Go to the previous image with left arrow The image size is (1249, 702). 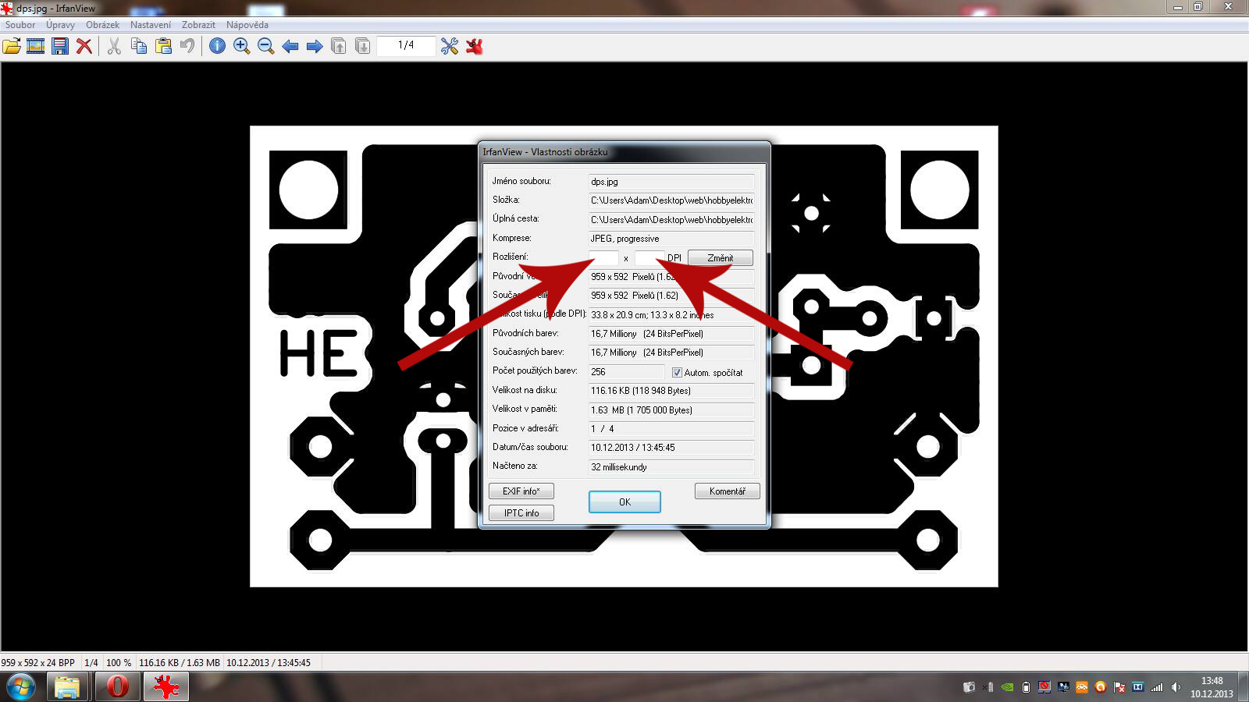point(290,46)
